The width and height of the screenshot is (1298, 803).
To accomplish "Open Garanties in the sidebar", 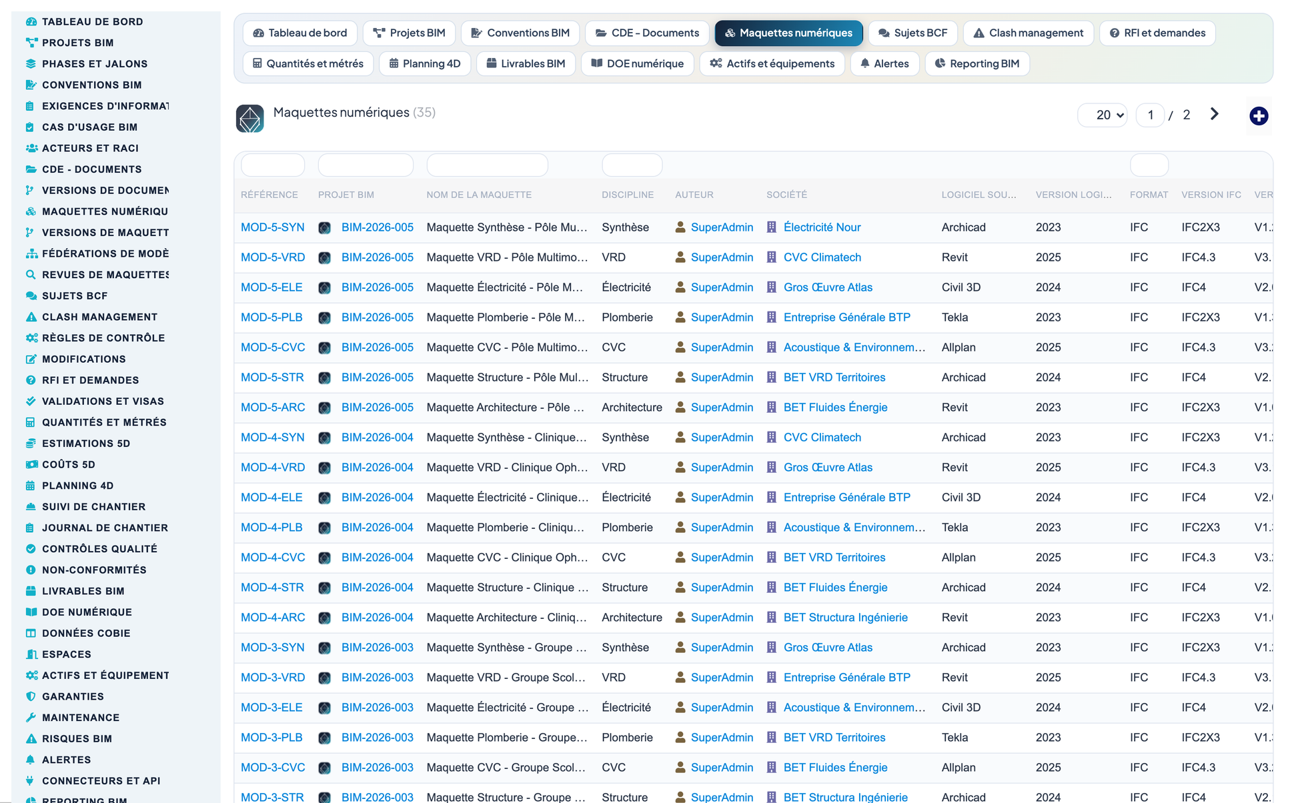I will pos(73,696).
